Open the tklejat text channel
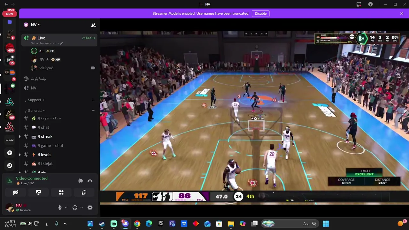Viewport: 409px width, 230px height. (x=59, y=164)
